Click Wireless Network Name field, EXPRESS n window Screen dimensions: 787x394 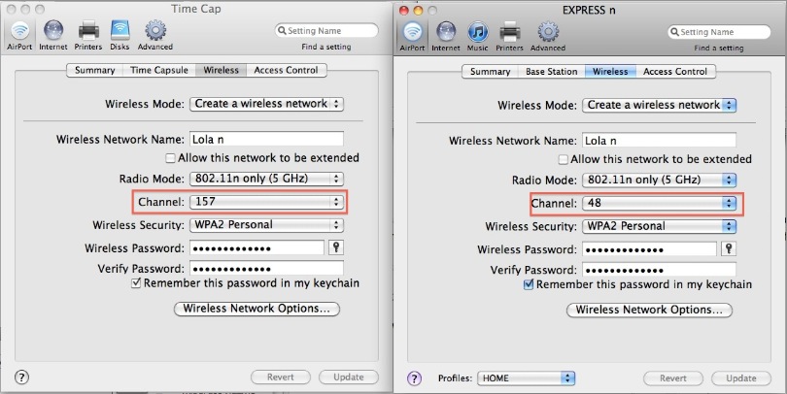coord(659,141)
